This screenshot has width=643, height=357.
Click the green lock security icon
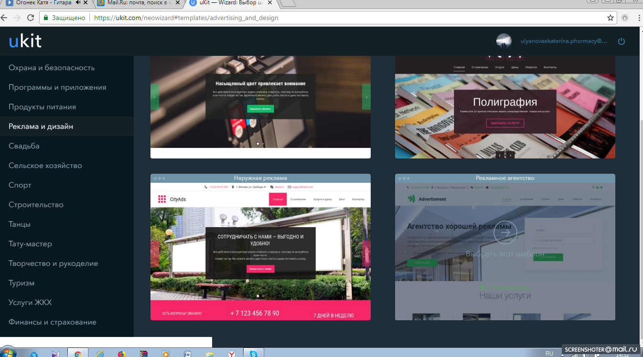click(x=46, y=18)
